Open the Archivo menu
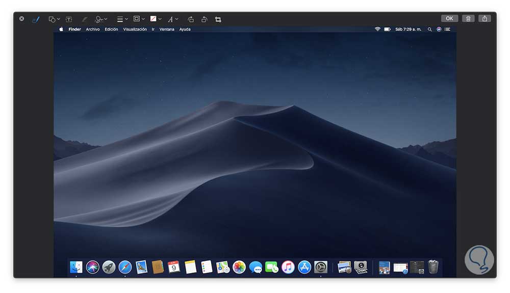510x293 pixels. [x=93, y=29]
